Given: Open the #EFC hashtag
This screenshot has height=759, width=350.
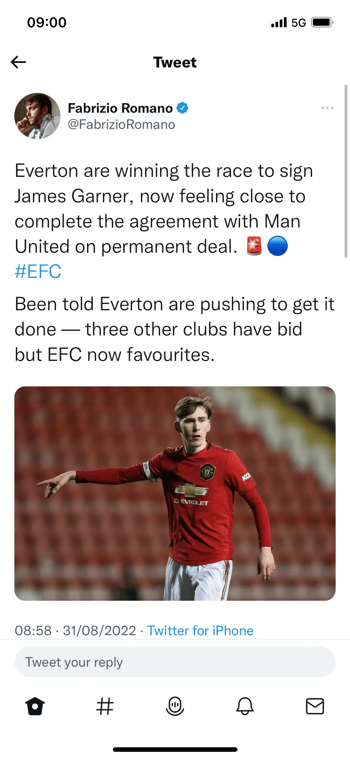Looking at the screenshot, I should [x=38, y=272].
